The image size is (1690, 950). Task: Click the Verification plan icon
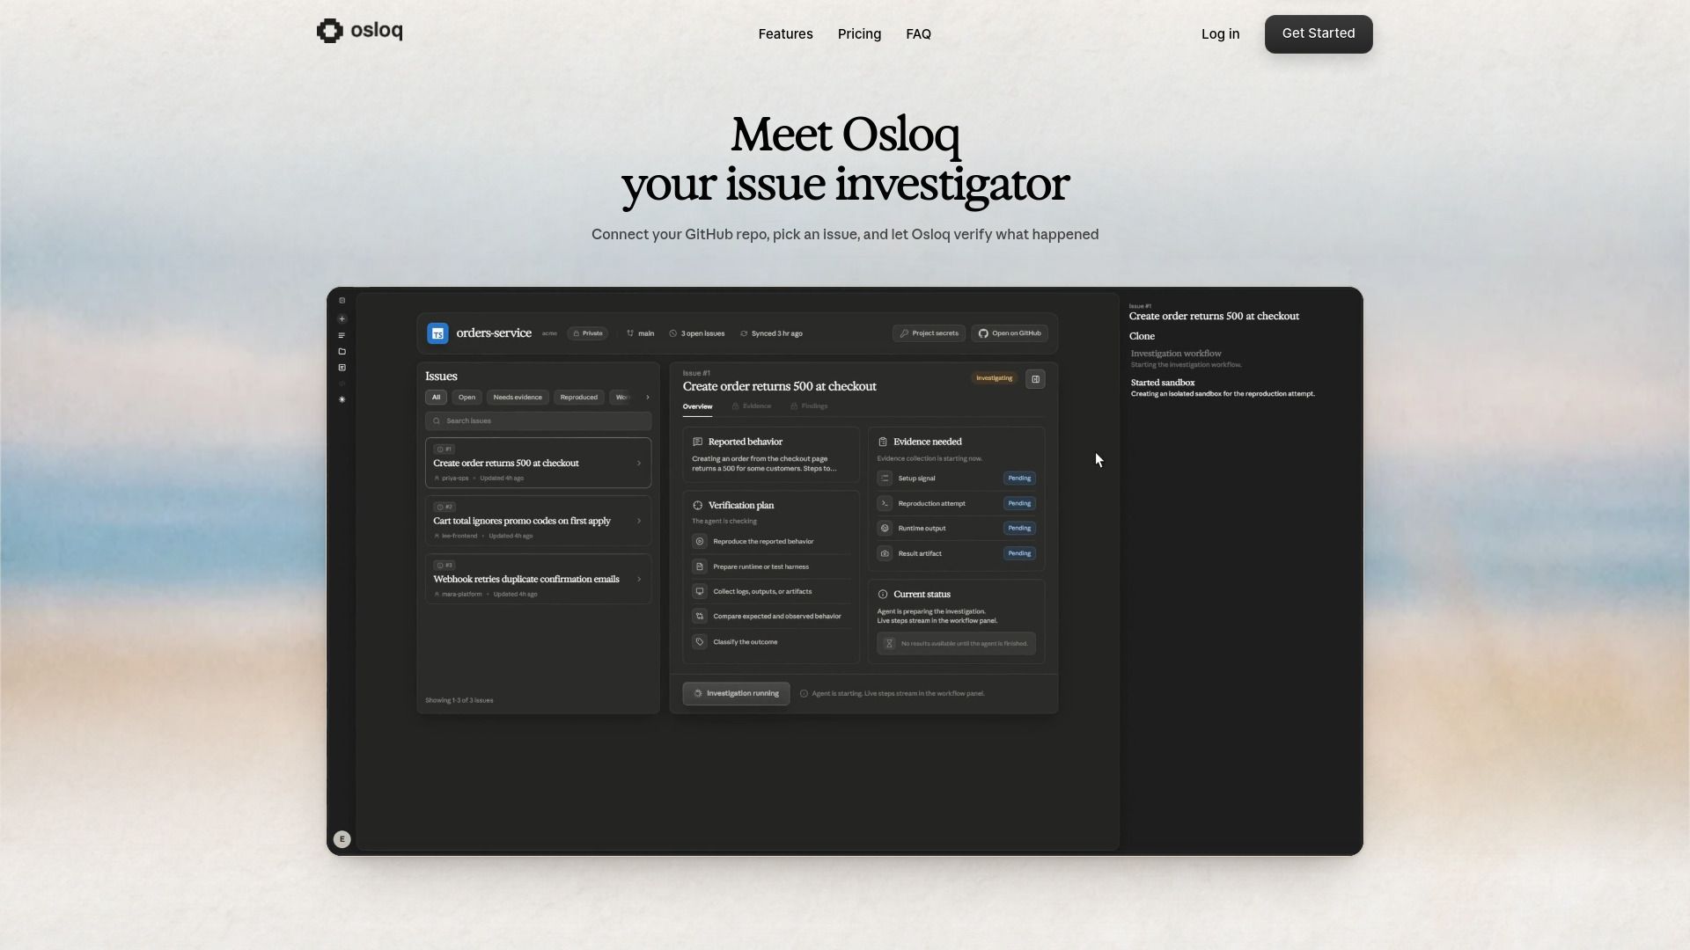(697, 506)
